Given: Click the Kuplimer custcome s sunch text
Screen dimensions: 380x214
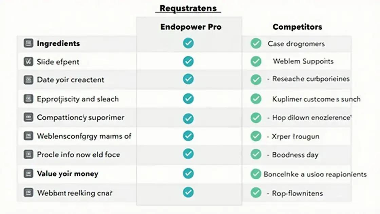Looking at the screenshot, I should [316, 99].
